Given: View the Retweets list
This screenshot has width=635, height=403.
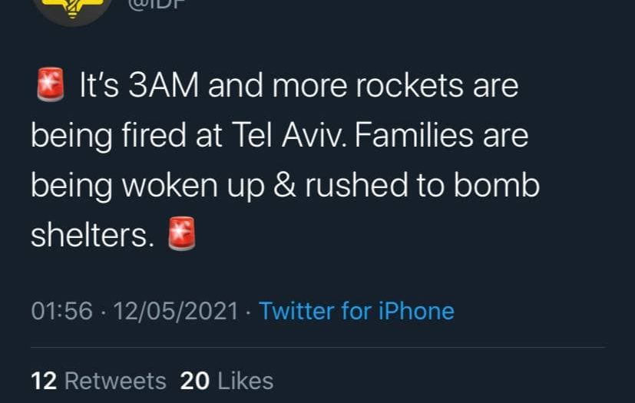Looking at the screenshot, I should (x=114, y=381).
